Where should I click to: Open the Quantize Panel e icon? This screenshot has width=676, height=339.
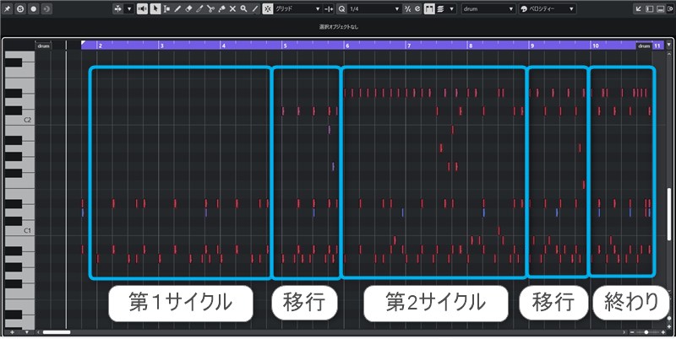[x=417, y=9]
